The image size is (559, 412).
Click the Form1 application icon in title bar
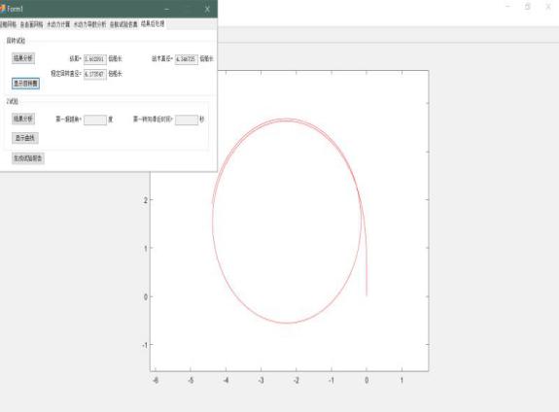tap(3, 8)
